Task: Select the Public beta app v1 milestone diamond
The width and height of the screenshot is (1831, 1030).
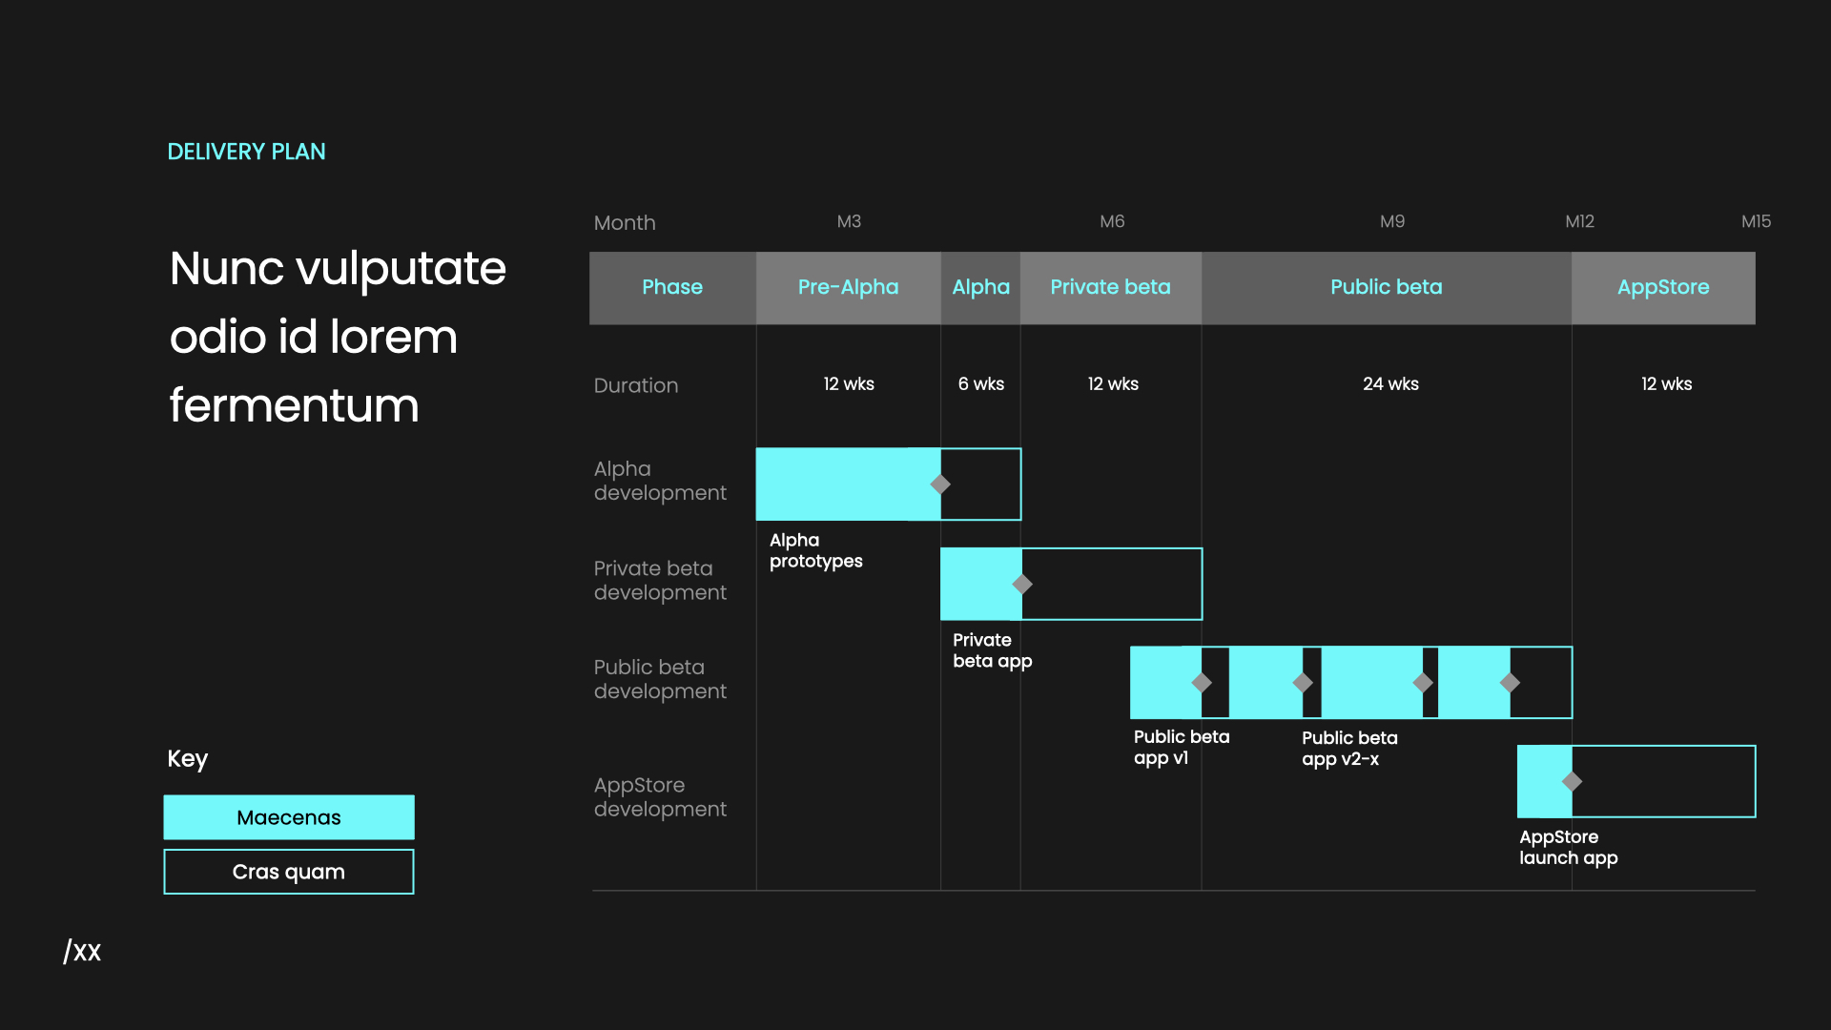Action: click(x=1203, y=682)
